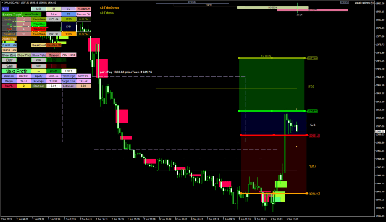The height and width of the screenshot is (222, 386).
Task: Click the green TrendBuy button
Action: 39,24
